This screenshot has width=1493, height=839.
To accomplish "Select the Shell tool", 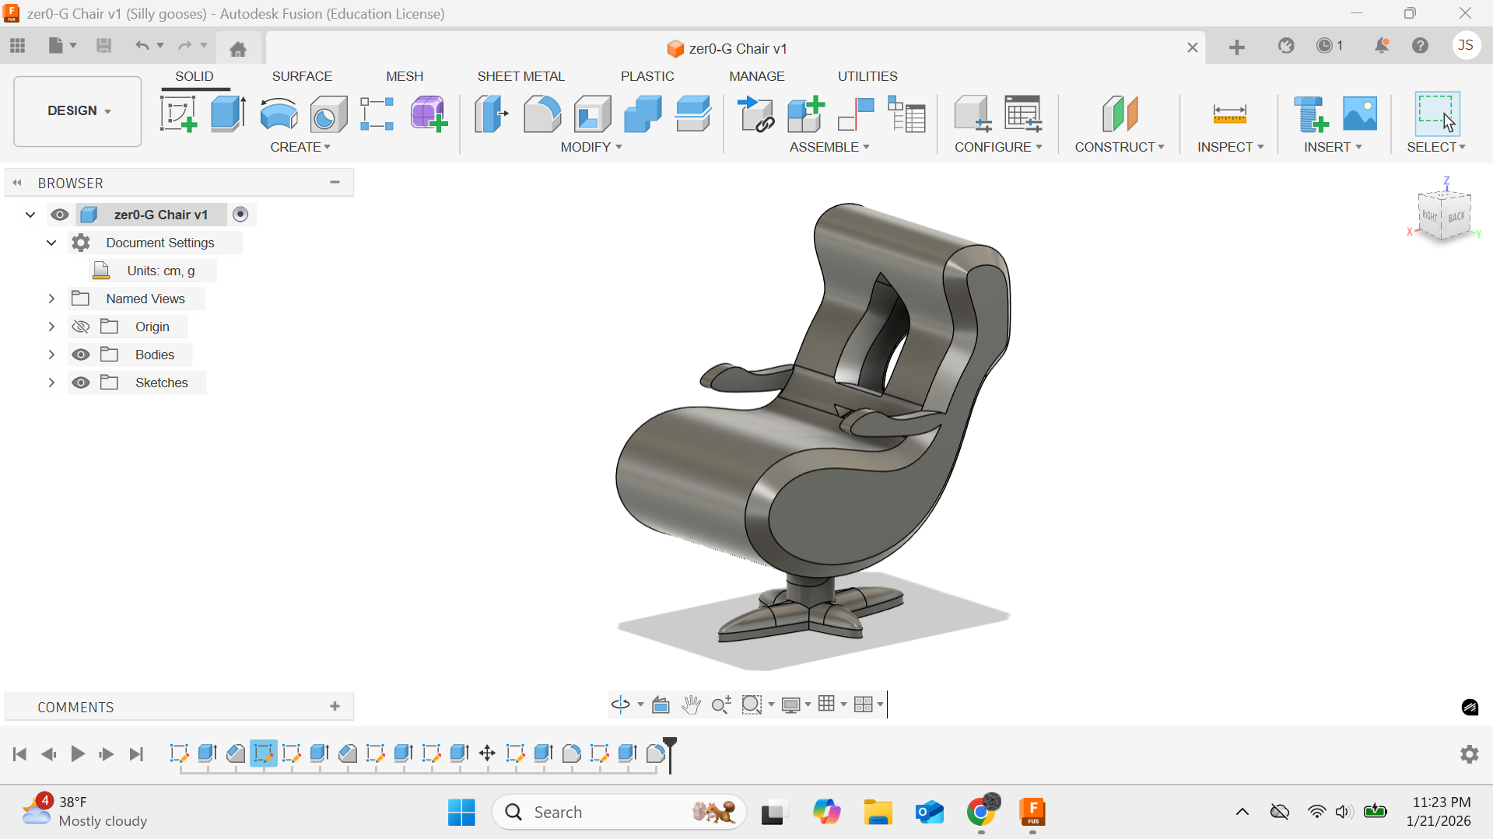I will tap(592, 114).
